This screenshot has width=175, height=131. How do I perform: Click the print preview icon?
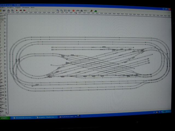click(x=12, y=10)
